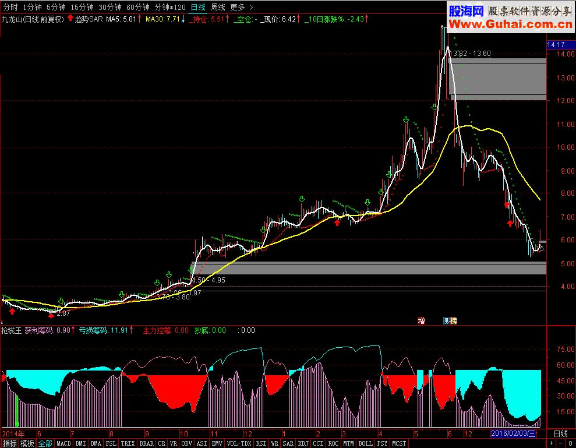
Task: Click the 抢钱王 sub-indicator name
Action: point(12,330)
